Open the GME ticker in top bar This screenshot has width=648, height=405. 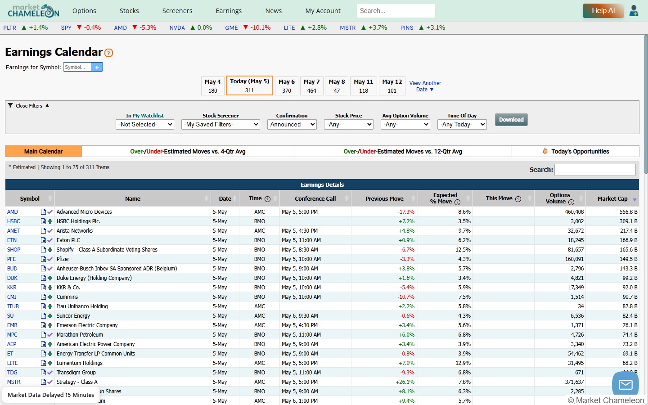click(x=231, y=27)
